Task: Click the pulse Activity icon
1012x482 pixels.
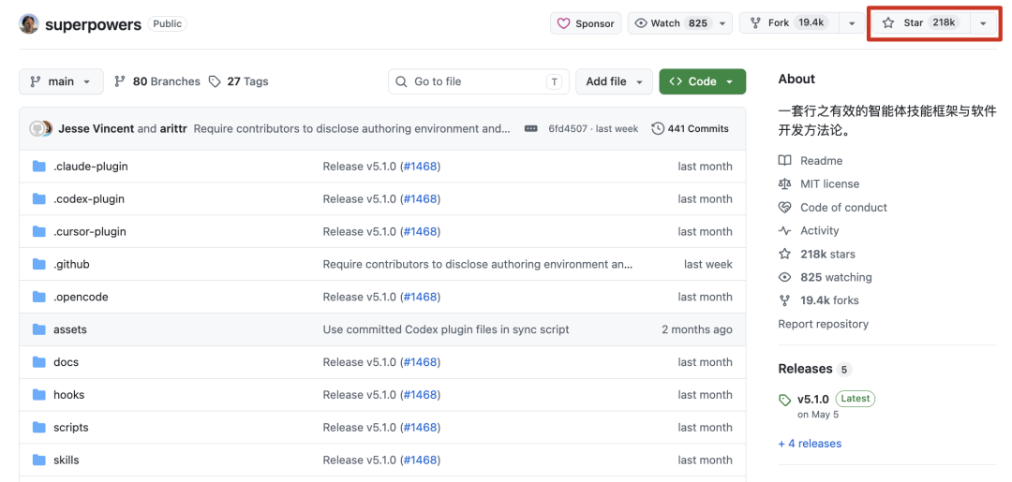Action: point(785,230)
